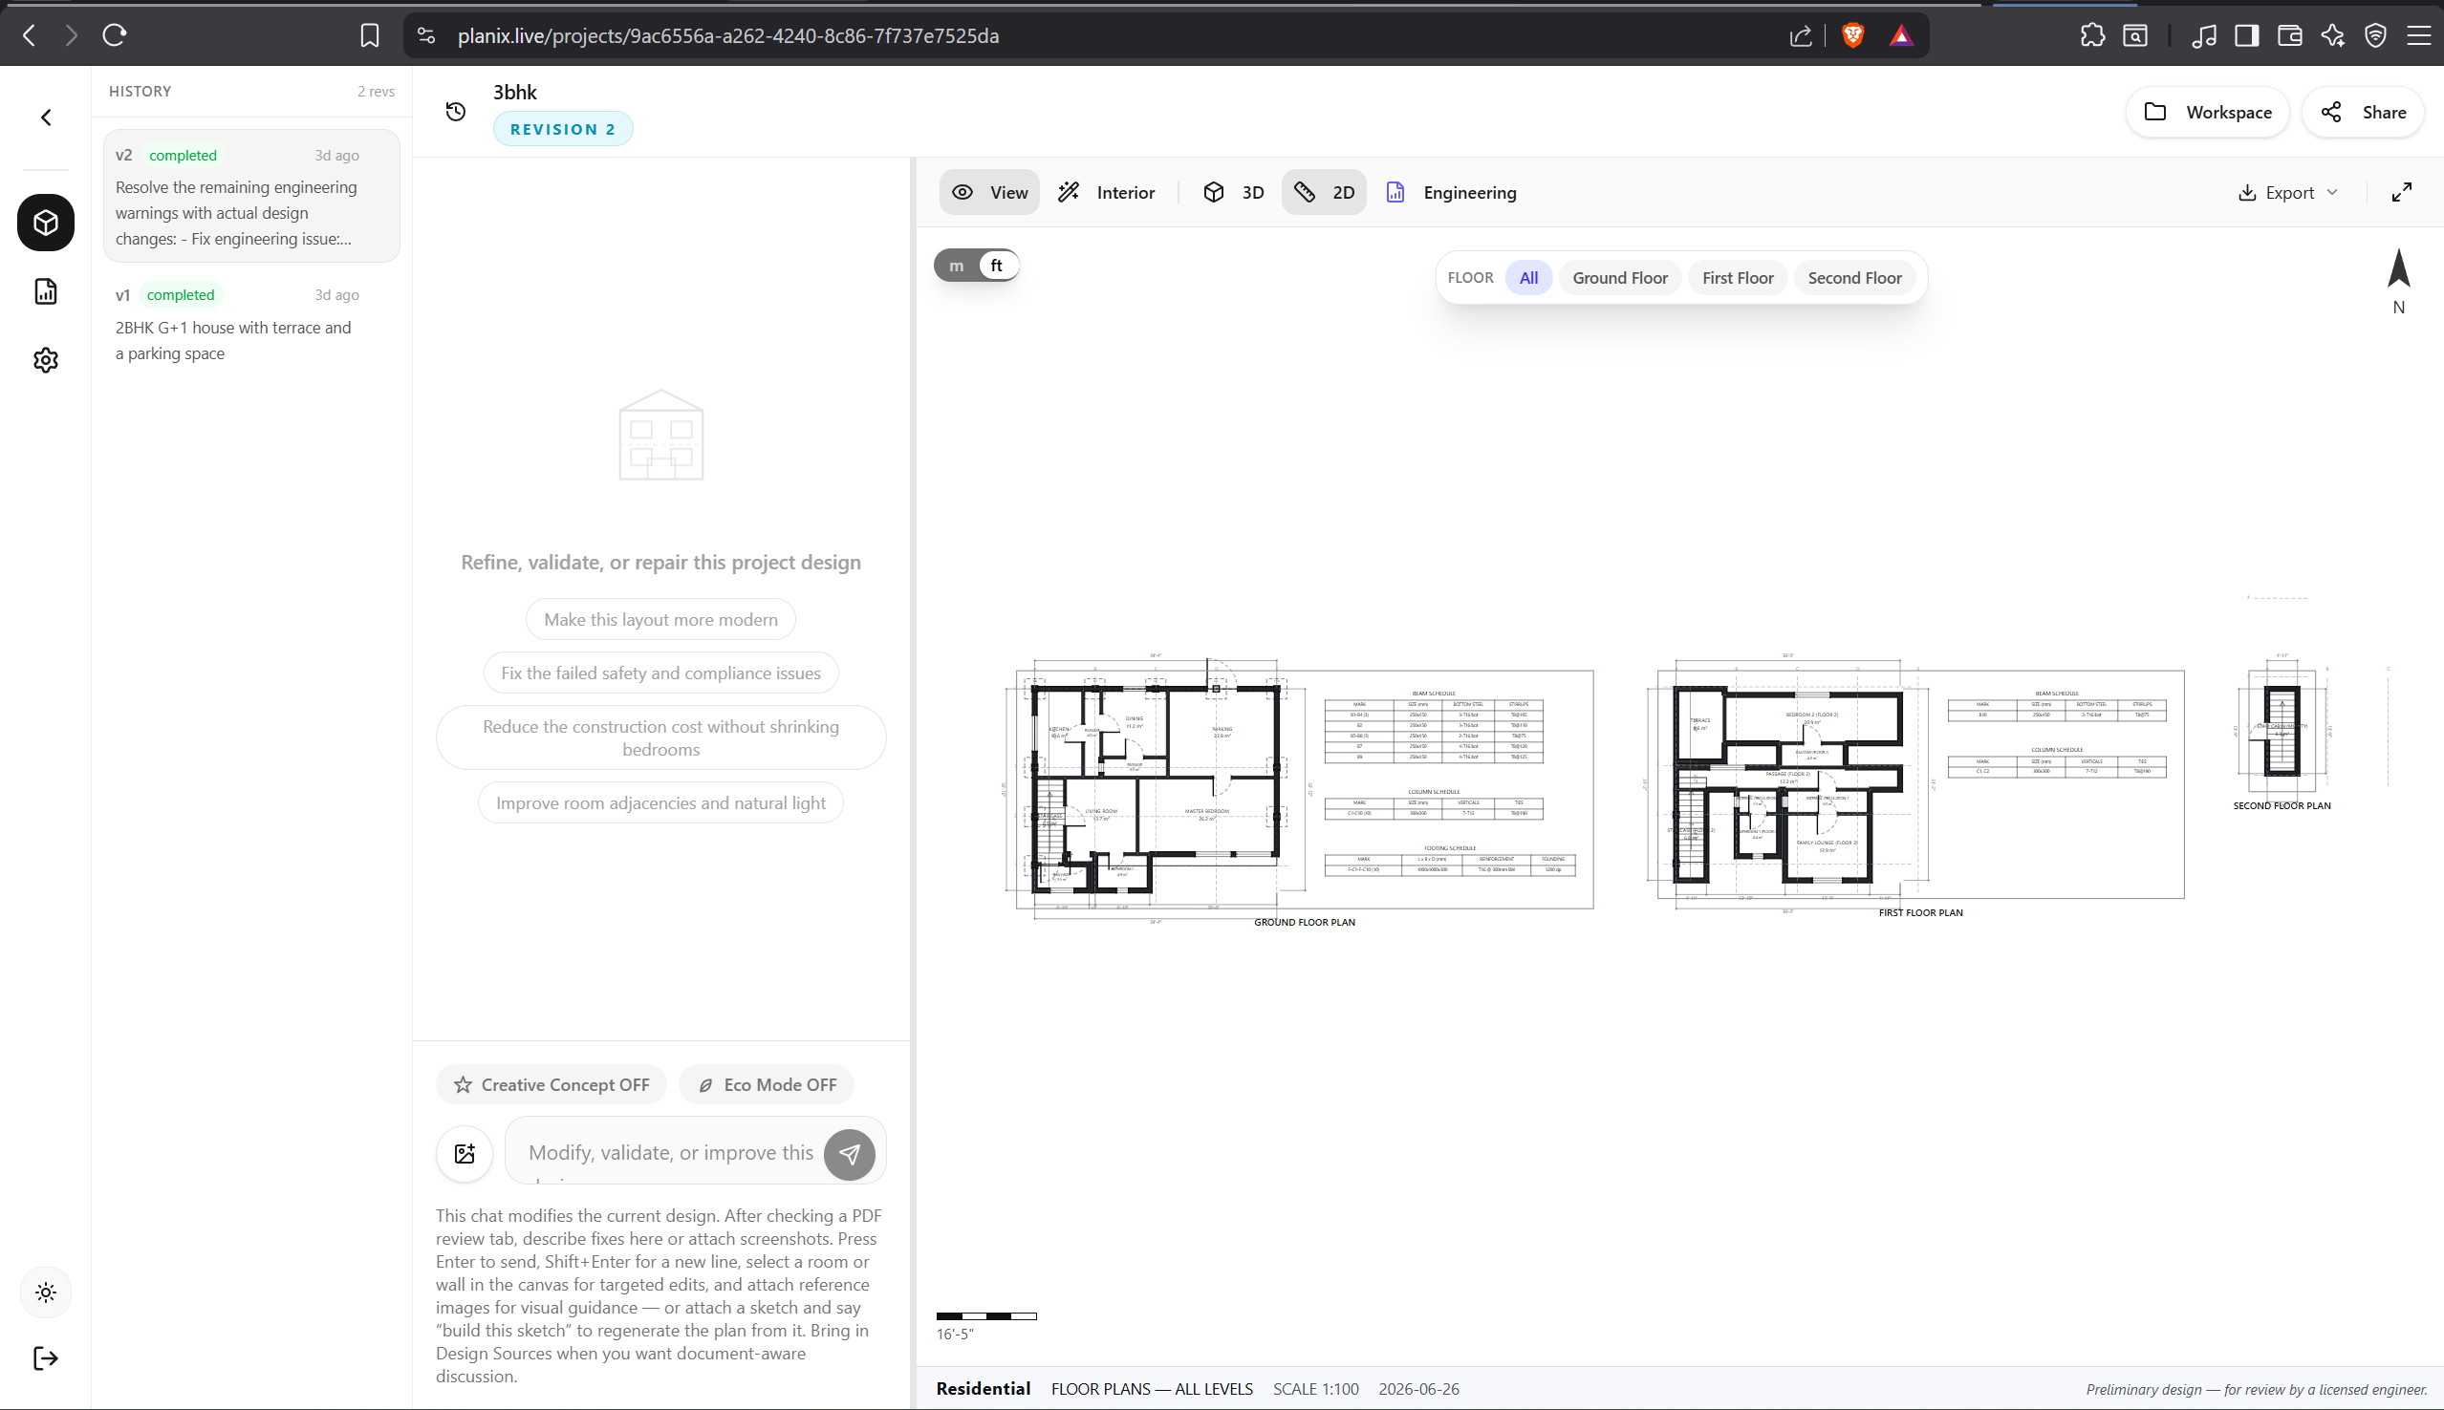Open site settings icon in address bar

coord(426,36)
